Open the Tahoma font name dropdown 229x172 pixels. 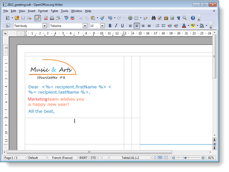coord(85,26)
